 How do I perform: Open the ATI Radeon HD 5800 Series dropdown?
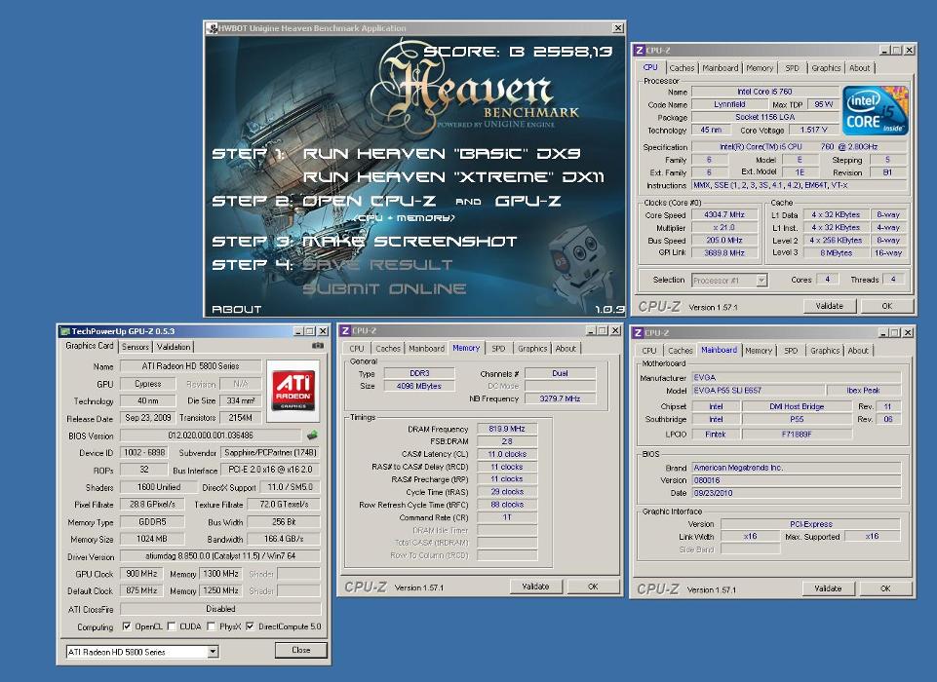point(213,652)
